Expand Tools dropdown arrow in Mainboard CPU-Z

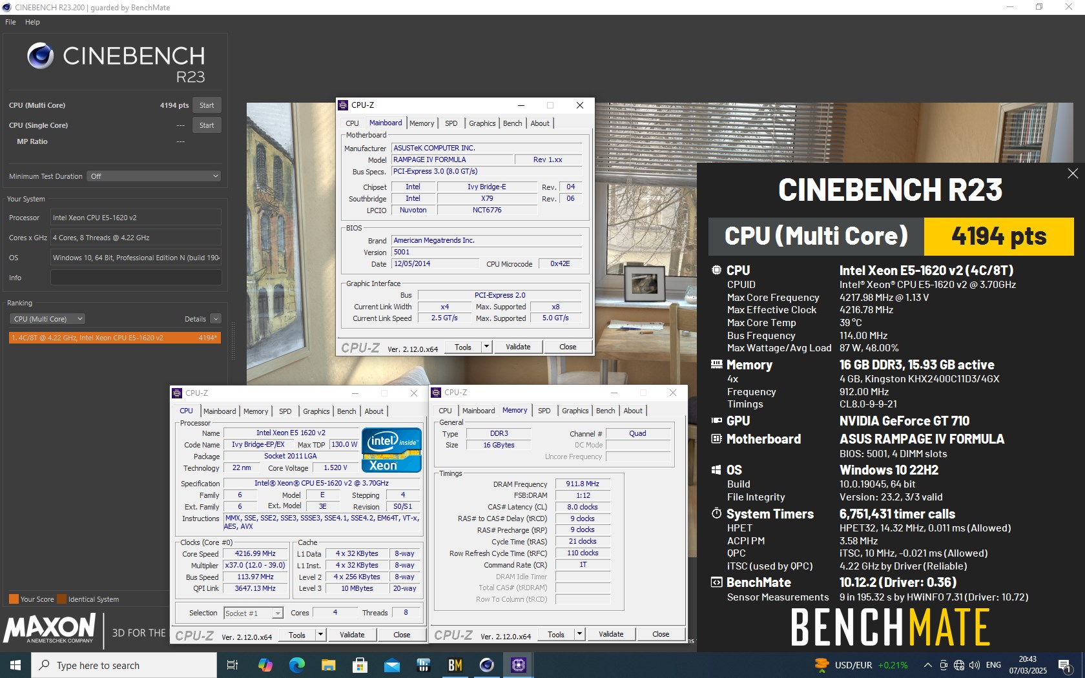point(487,347)
